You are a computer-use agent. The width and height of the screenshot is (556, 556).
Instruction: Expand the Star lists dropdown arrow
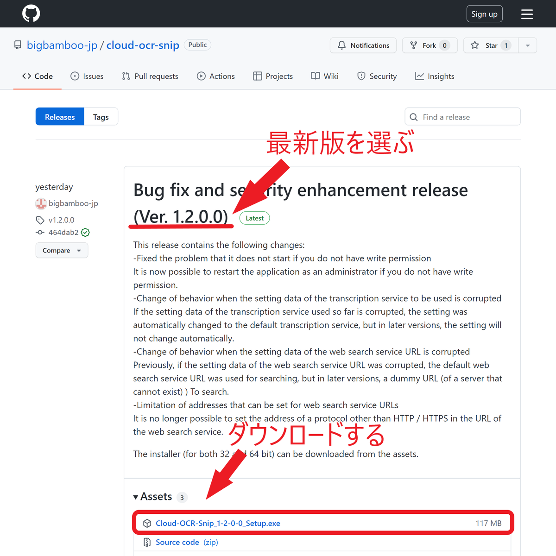528,45
